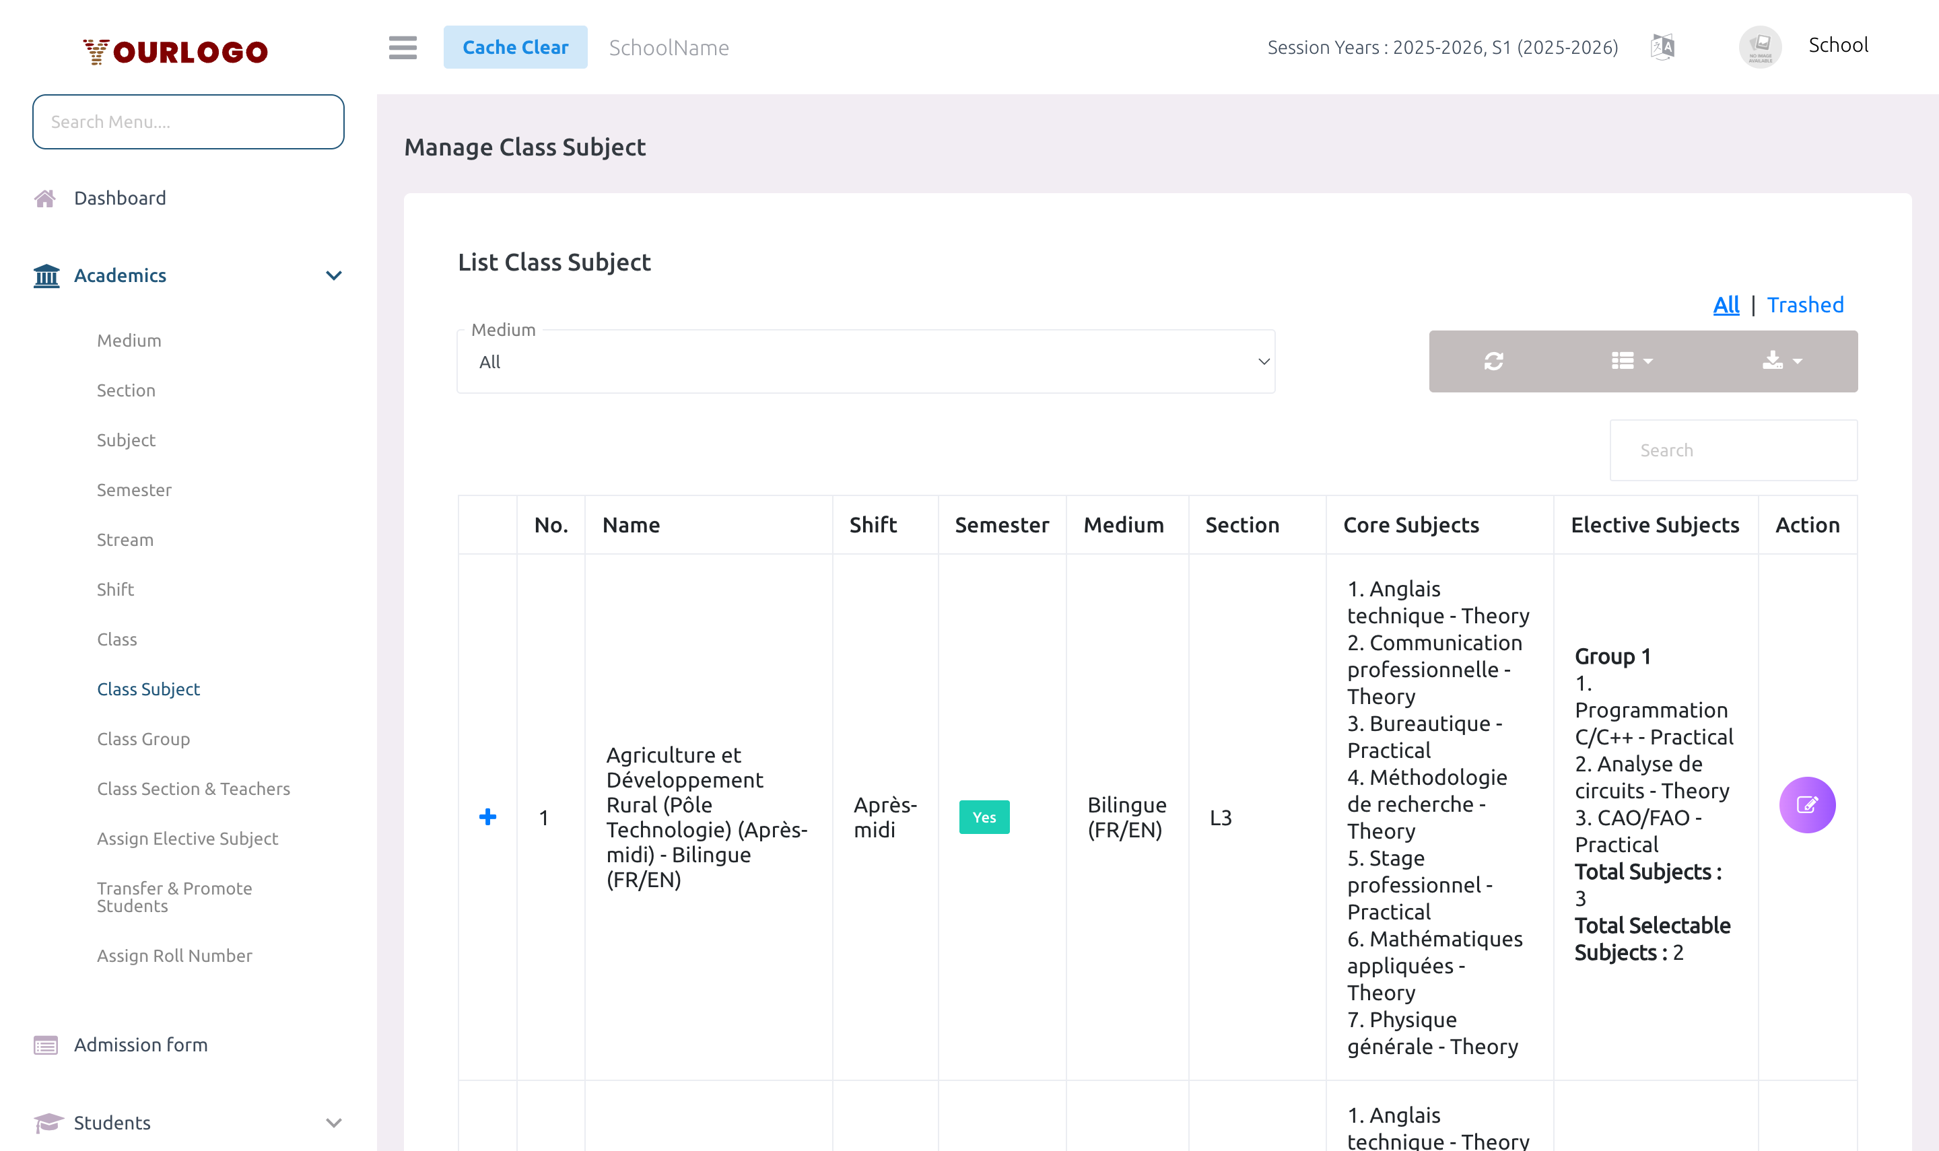1939x1151 pixels.
Task: Click the All filter link
Action: 1726,305
